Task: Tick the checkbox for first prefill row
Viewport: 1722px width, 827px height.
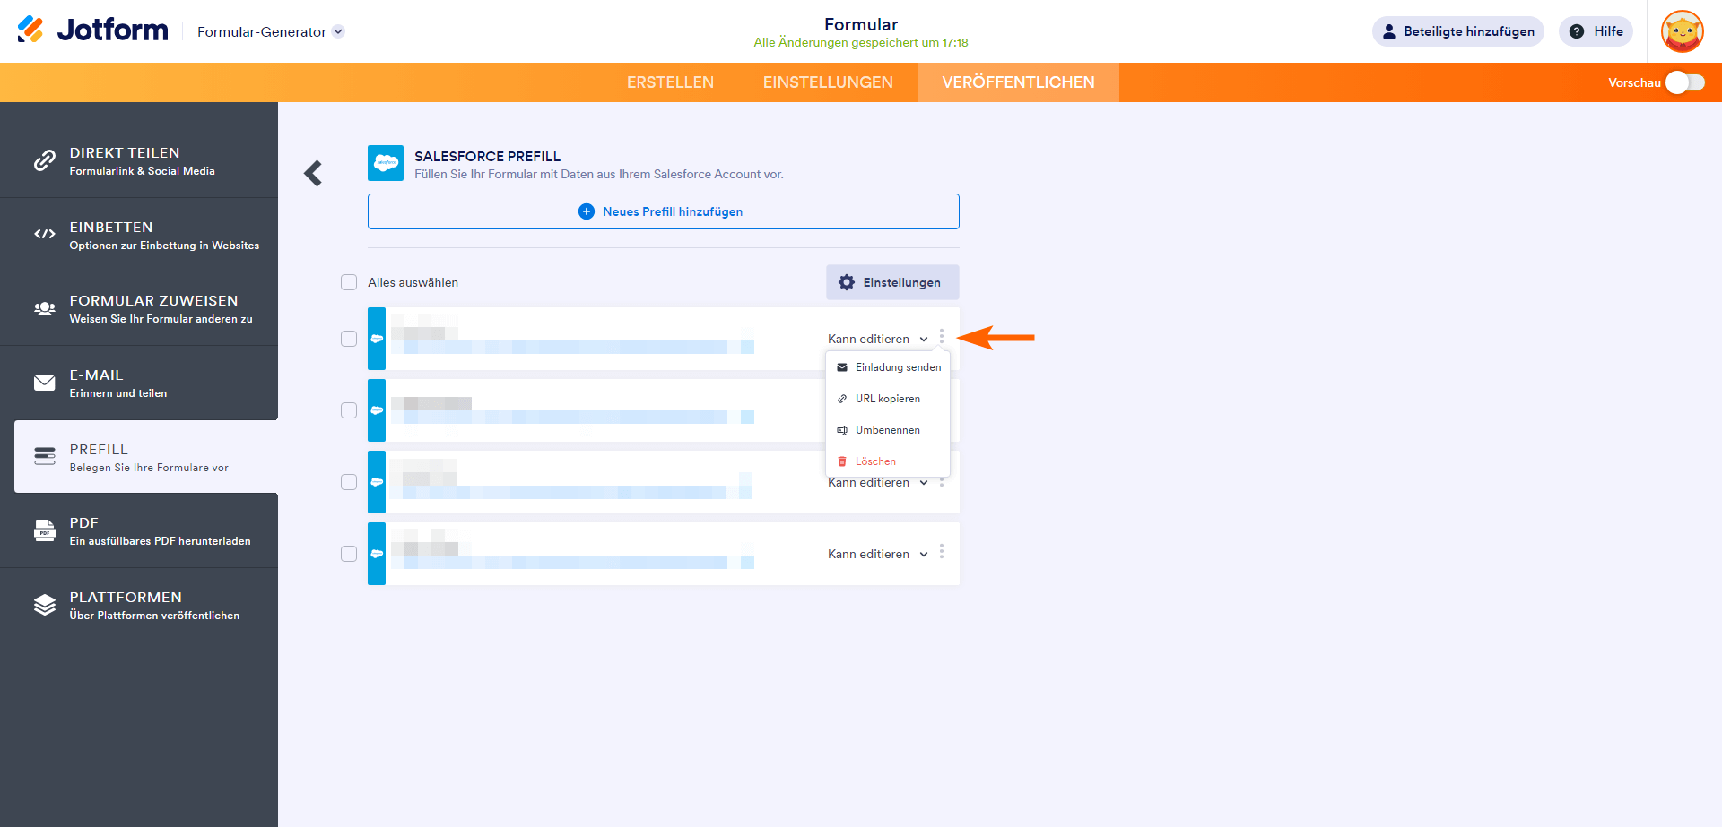Action: coord(349,339)
